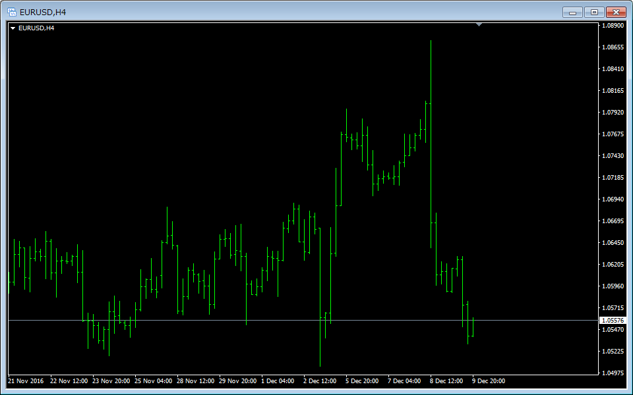Click the EURUSD,H4 title bar text
The height and width of the screenshot is (395, 633).
click(x=43, y=12)
